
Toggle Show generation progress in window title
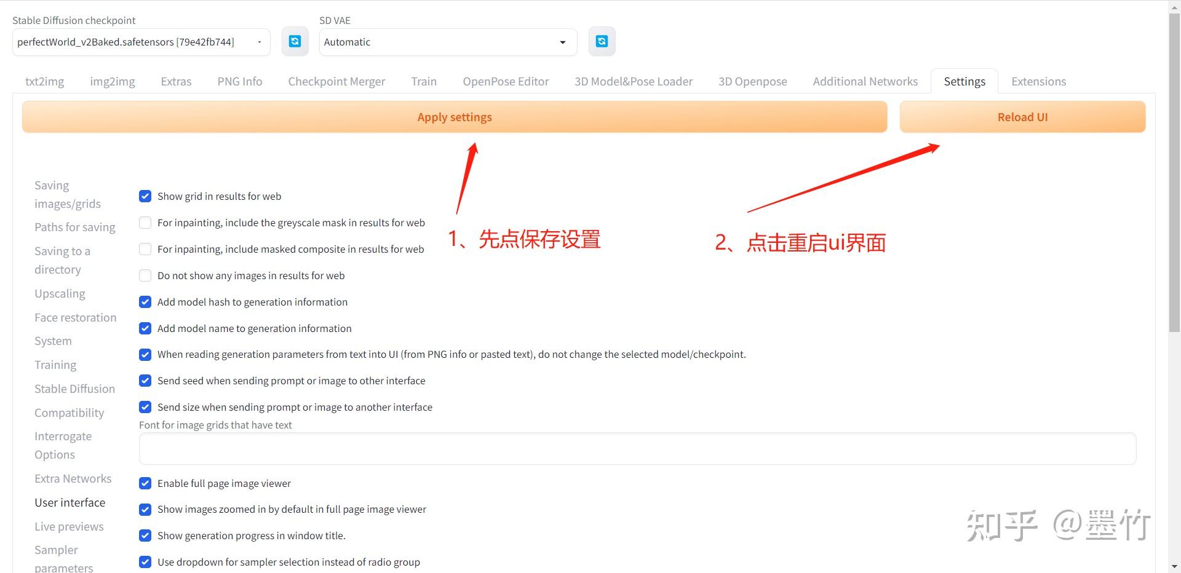coord(145,535)
